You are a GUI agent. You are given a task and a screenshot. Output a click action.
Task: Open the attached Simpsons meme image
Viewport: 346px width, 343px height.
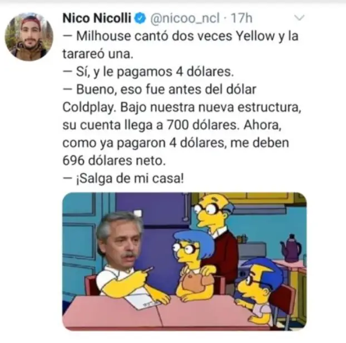point(185,261)
